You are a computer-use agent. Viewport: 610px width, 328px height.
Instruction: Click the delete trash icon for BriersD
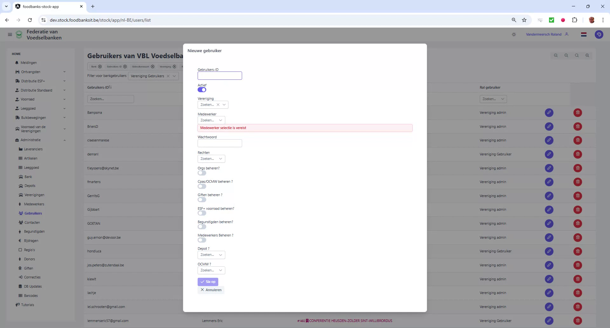tap(577, 126)
